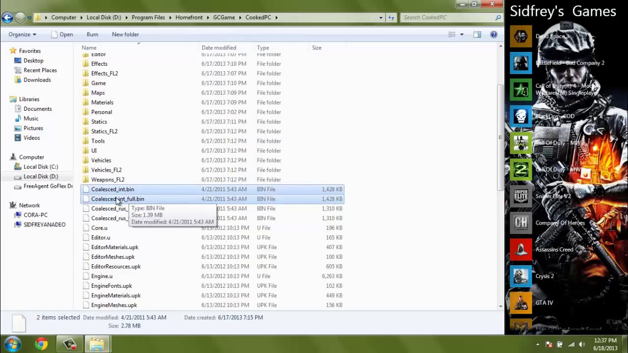
Task: Select CORA-PC network computer
Action: click(35, 215)
